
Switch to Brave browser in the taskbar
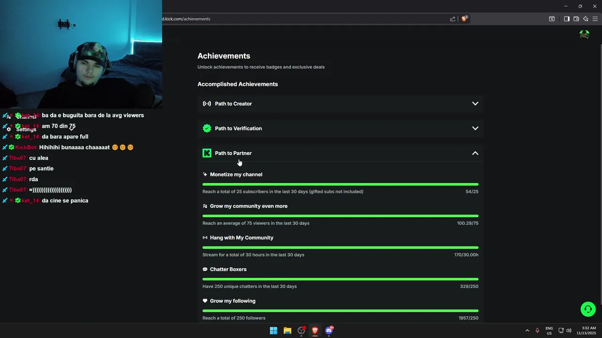click(x=315, y=330)
